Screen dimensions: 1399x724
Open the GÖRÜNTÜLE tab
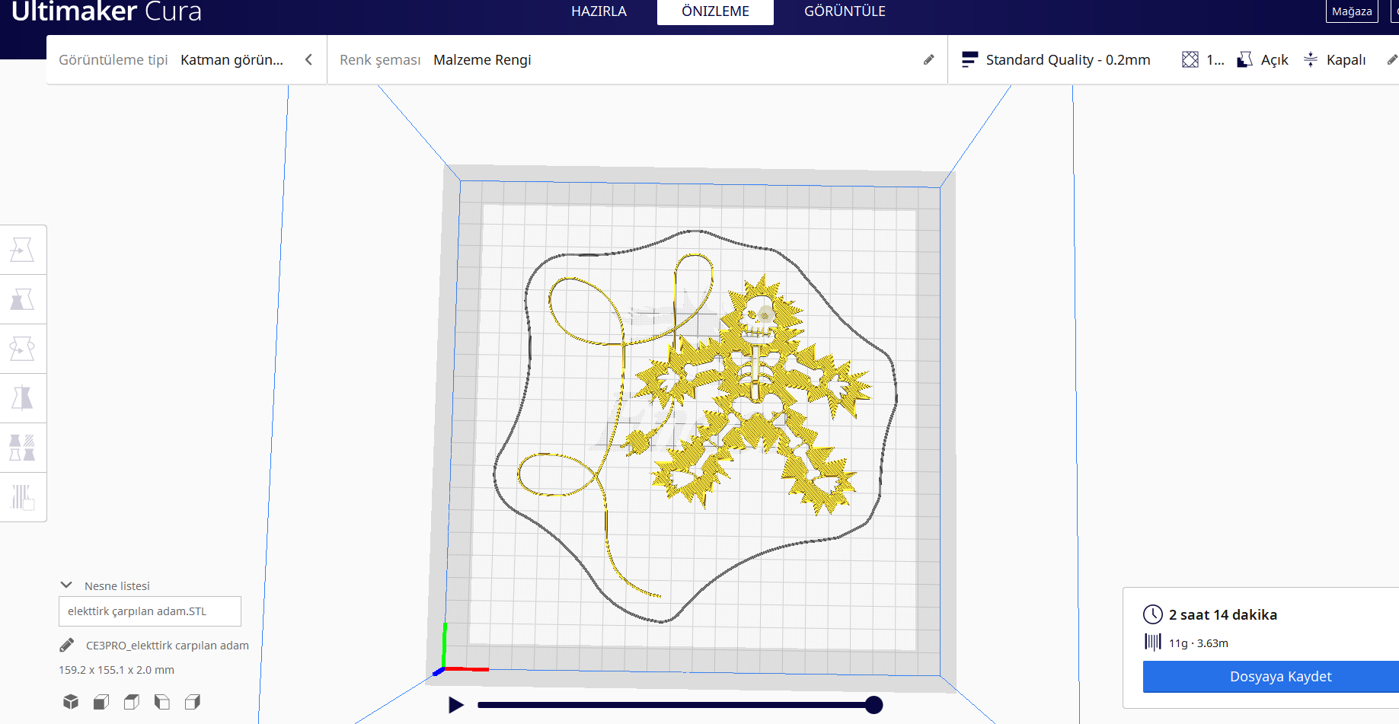pyautogui.click(x=844, y=11)
